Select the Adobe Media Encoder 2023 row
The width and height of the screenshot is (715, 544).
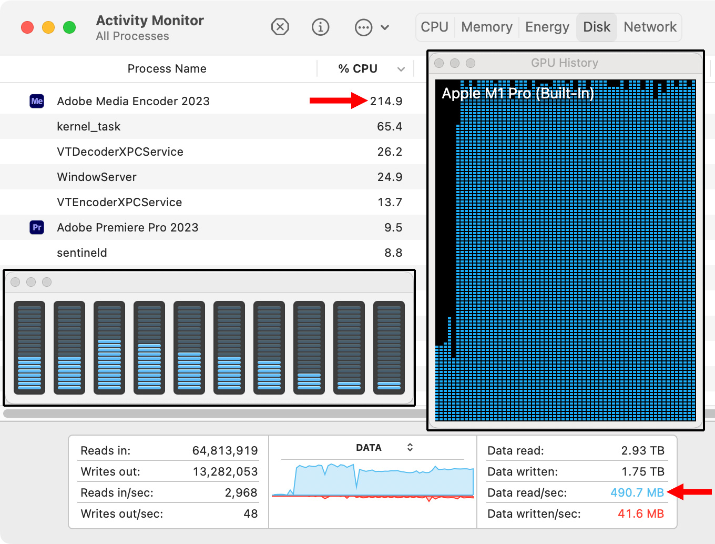tap(213, 101)
